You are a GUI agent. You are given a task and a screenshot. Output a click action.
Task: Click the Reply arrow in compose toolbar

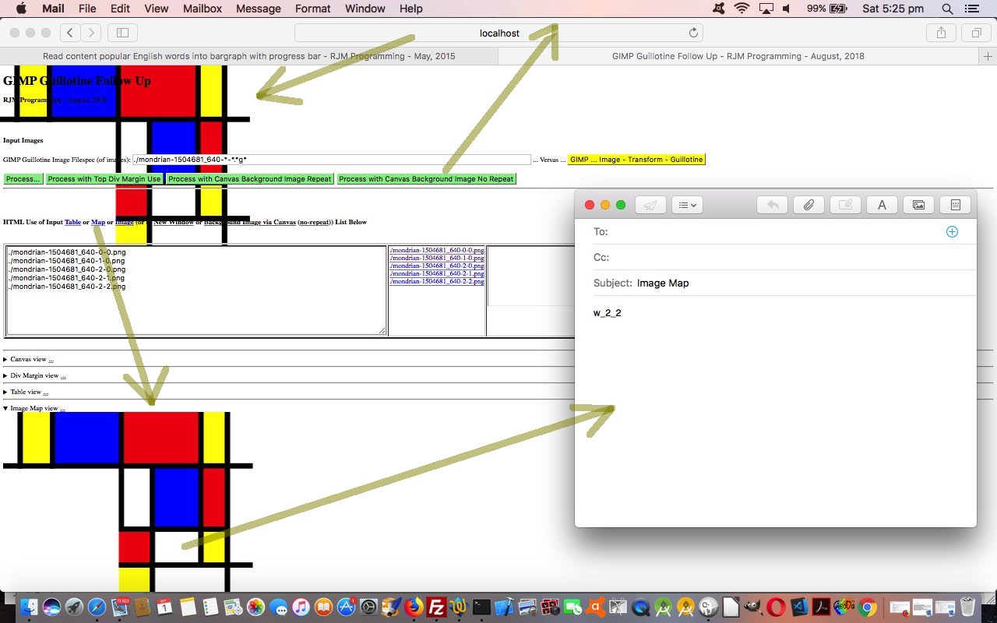pos(772,205)
